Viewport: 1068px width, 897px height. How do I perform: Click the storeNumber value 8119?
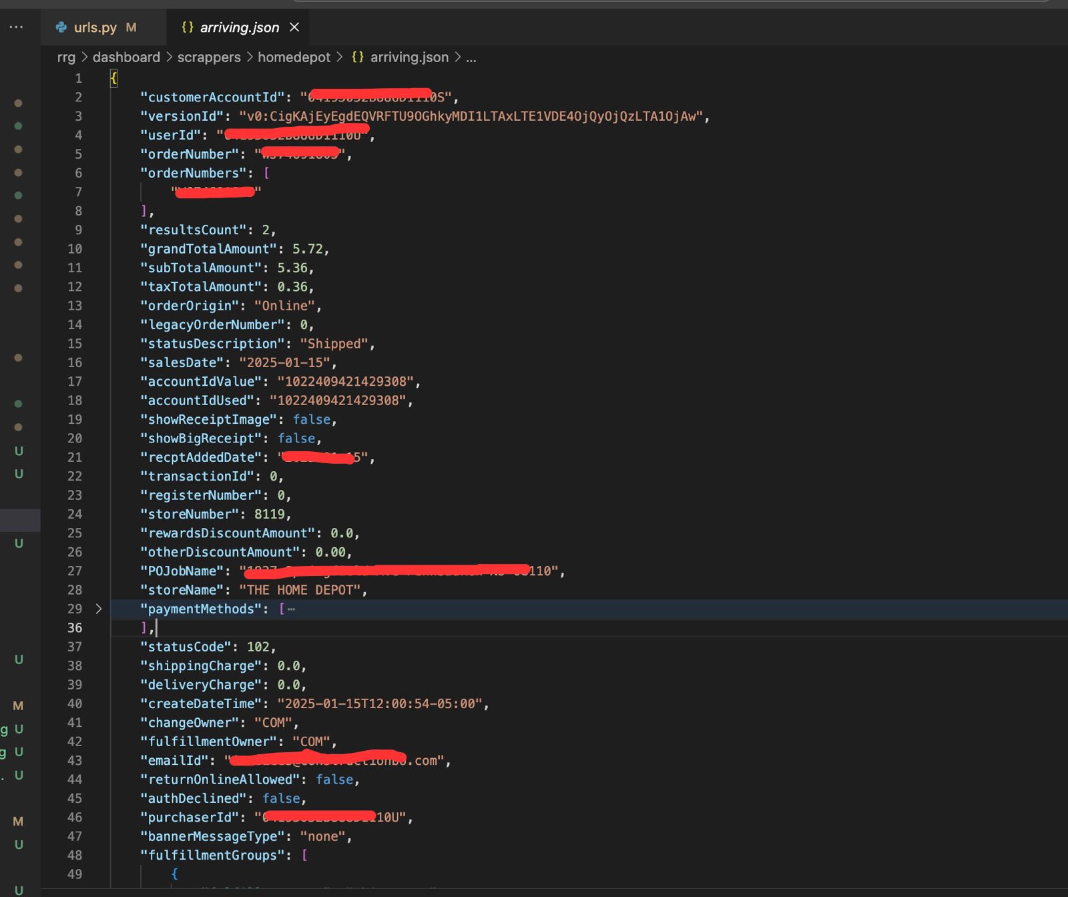point(269,515)
